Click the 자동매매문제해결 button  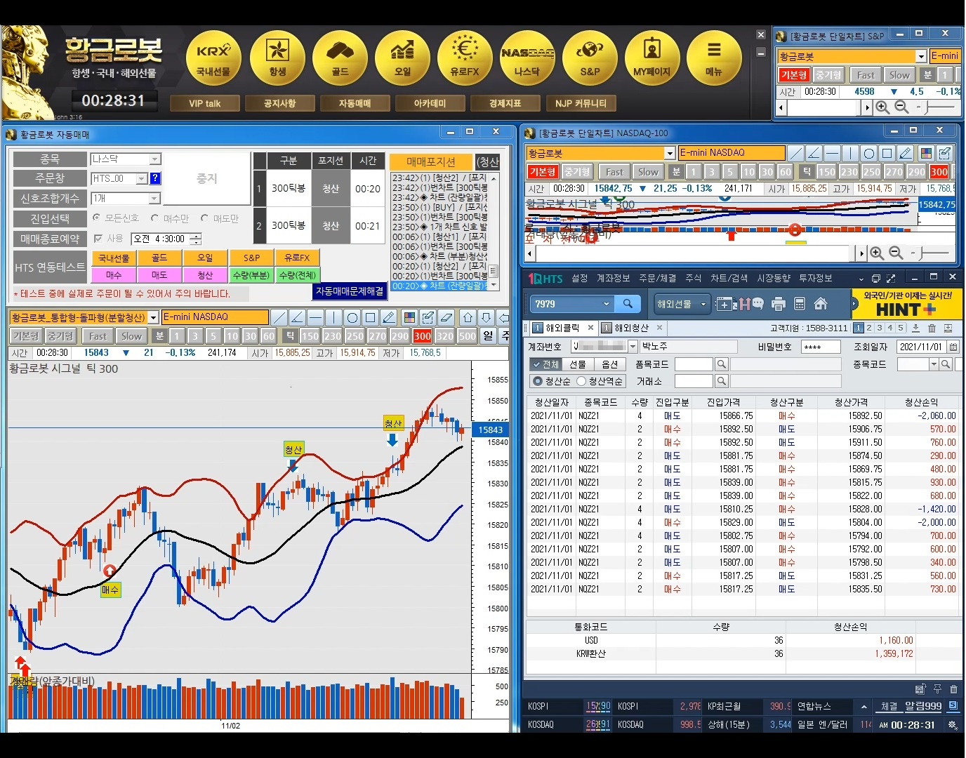coord(350,291)
